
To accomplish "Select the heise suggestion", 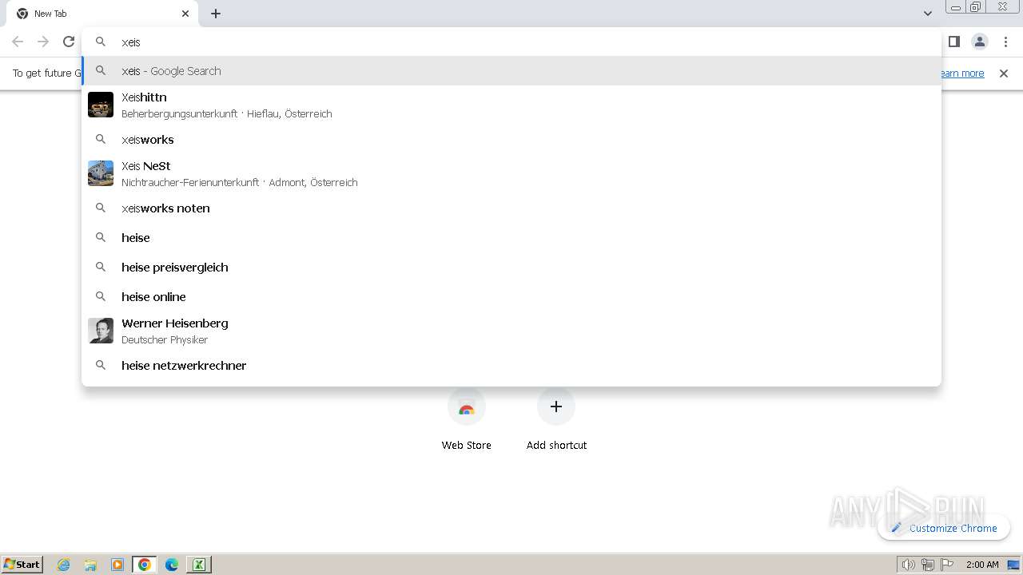I will 511,238.
